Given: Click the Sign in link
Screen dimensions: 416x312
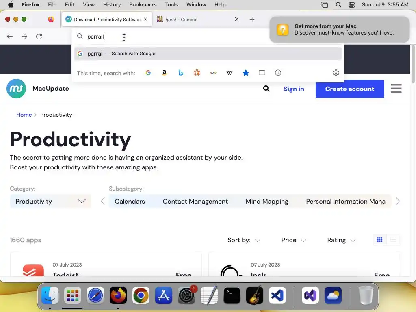Looking at the screenshot, I should [294, 89].
